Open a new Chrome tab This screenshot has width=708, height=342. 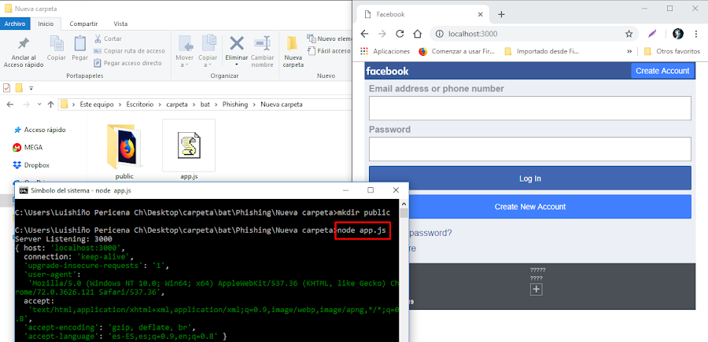pos(501,14)
